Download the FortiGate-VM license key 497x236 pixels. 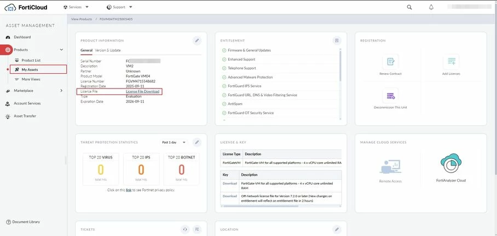point(229,184)
